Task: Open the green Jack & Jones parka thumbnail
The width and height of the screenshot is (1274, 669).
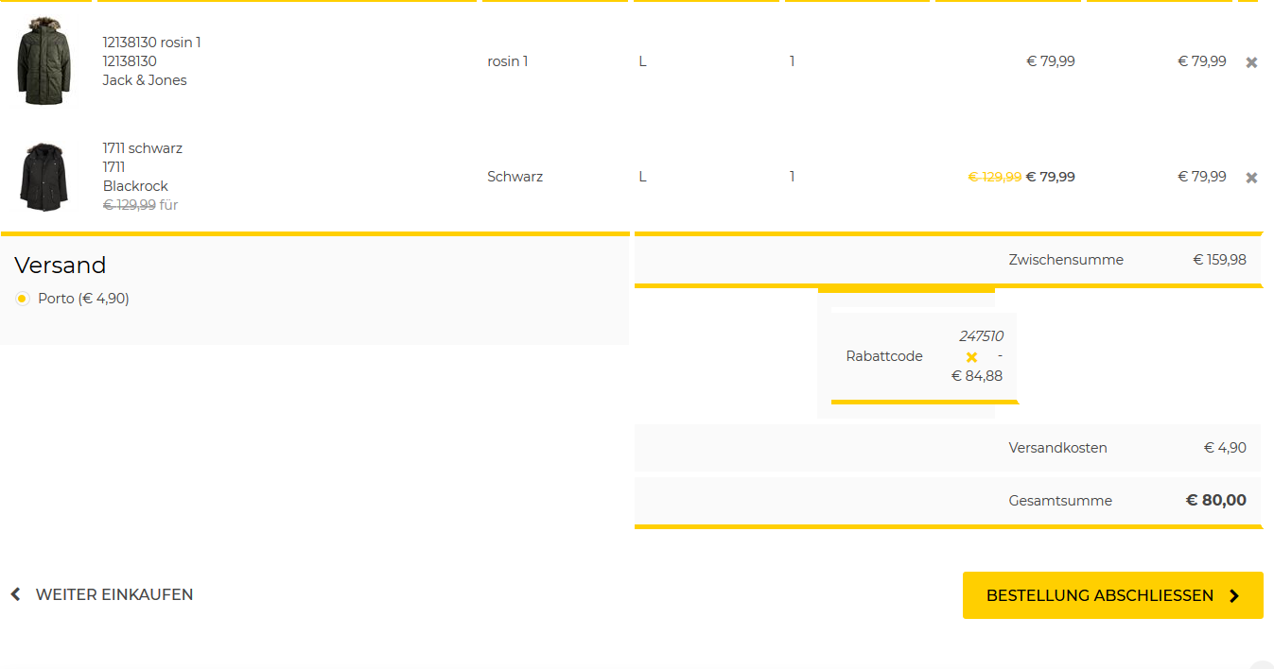Action: pyautogui.click(x=44, y=61)
